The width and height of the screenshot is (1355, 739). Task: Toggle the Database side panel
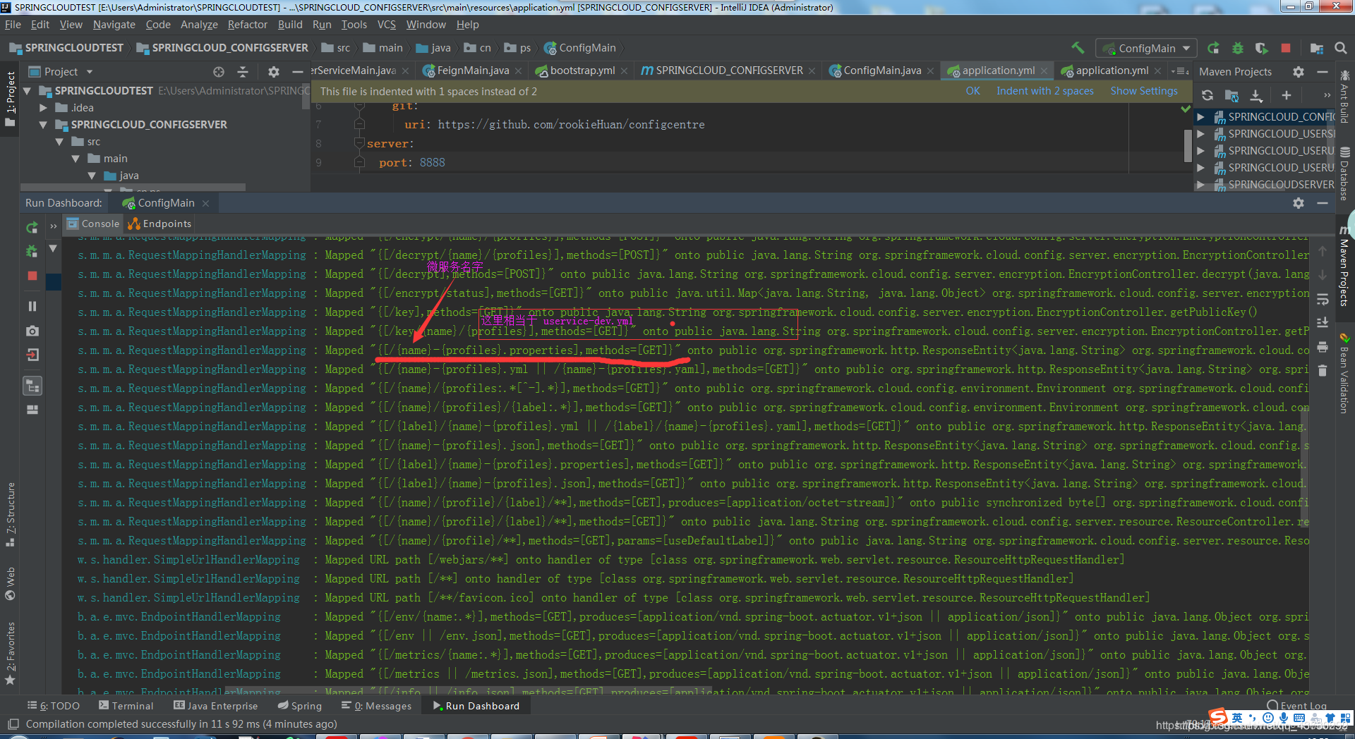click(x=1344, y=173)
